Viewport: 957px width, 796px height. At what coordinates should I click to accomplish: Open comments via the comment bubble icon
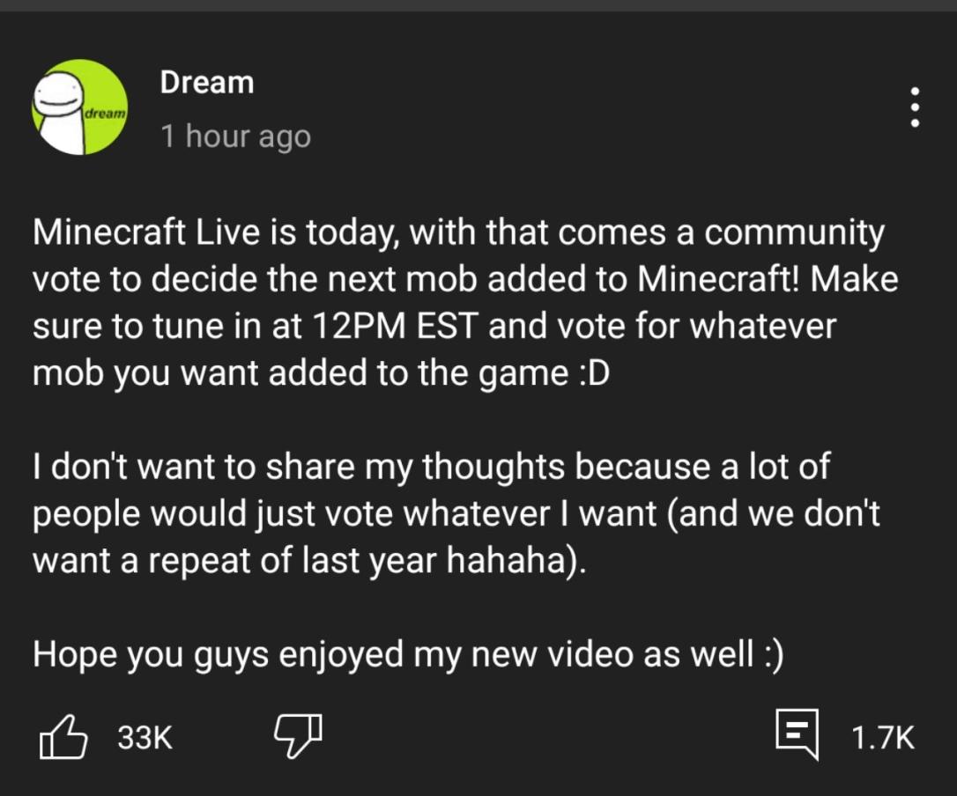[x=797, y=734]
